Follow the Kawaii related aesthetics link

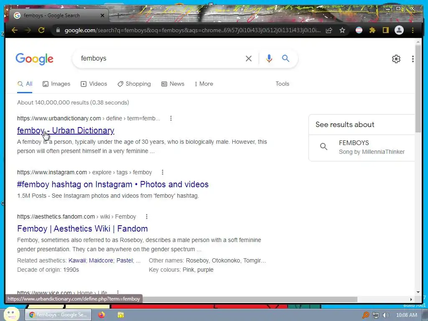tap(77, 260)
